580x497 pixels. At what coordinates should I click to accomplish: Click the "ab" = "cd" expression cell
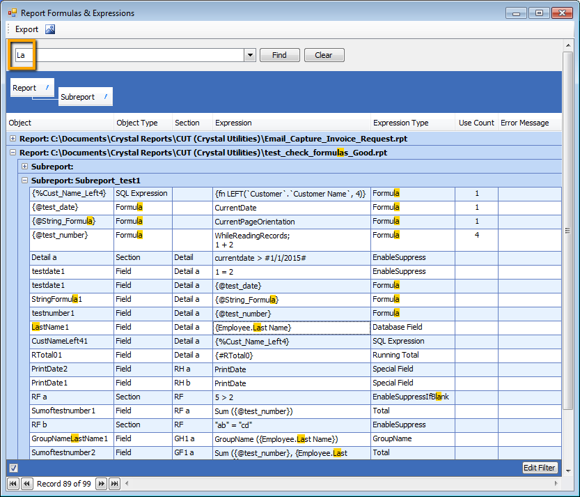(x=292, y=425)
